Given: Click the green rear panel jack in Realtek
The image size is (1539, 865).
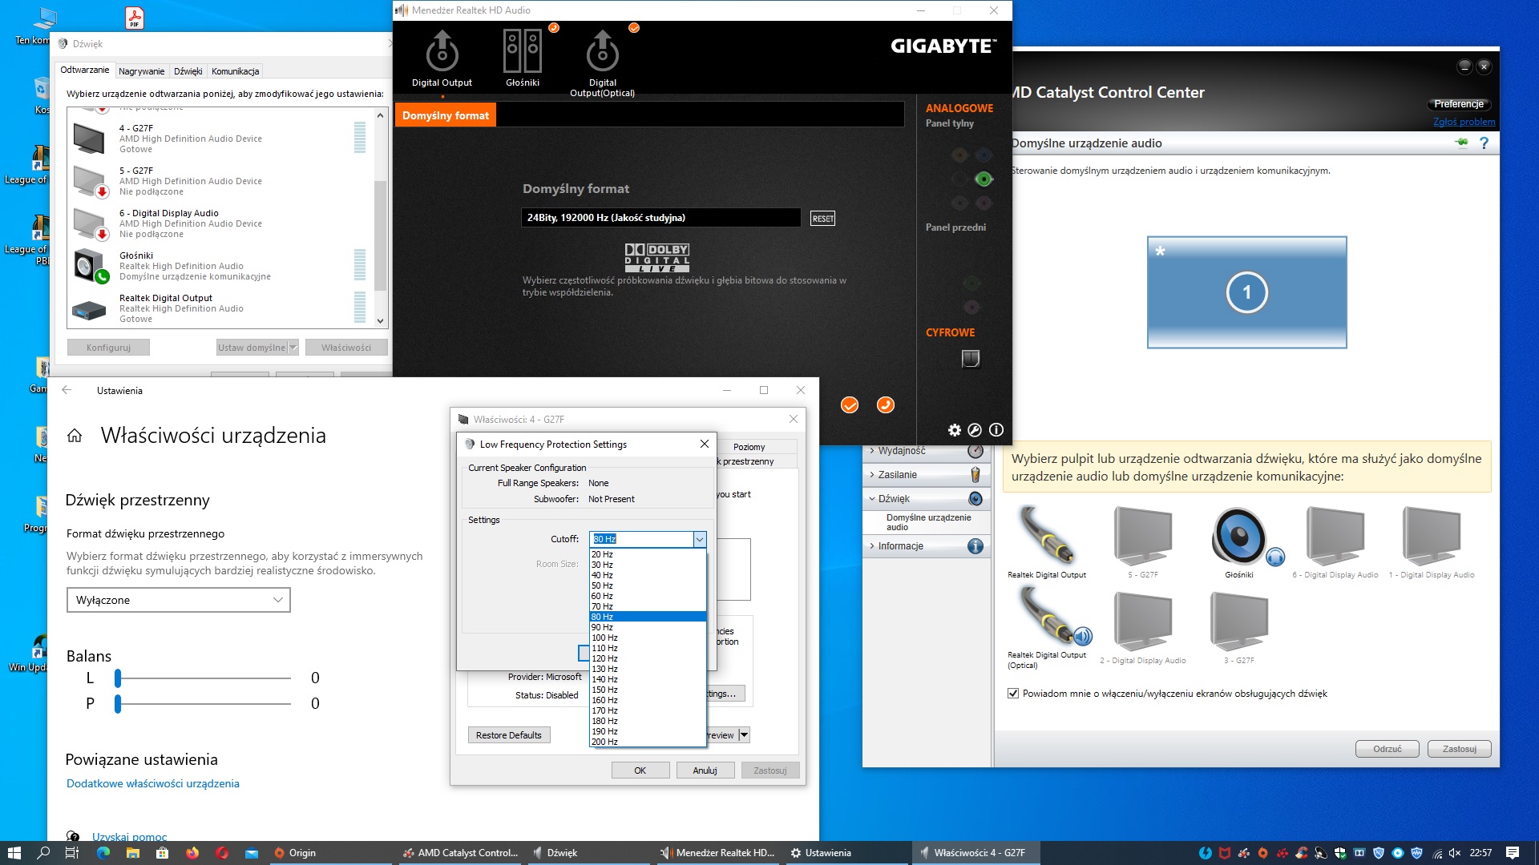Looking at the screenshot, I should tap(984, 179).
